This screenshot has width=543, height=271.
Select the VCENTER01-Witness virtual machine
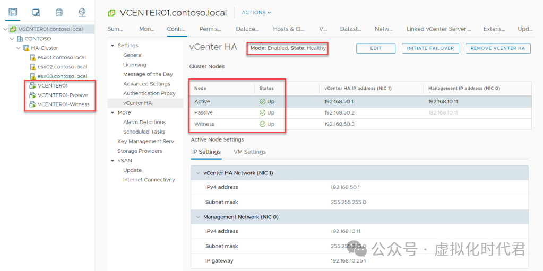(x=63, y=104)
